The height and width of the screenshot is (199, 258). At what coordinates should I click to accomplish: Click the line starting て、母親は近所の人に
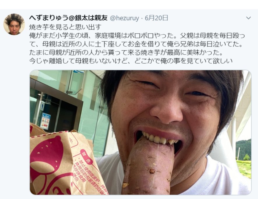(136, 44)
